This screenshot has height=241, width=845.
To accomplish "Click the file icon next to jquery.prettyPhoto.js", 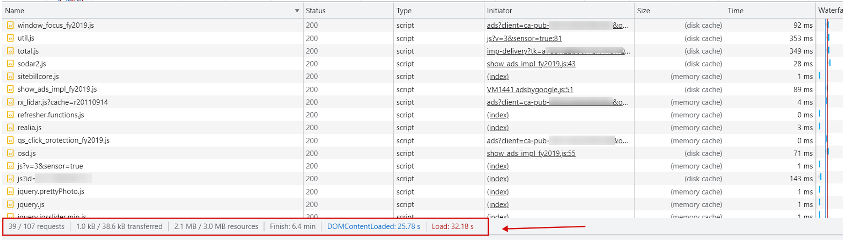I will tap(10, 192).
